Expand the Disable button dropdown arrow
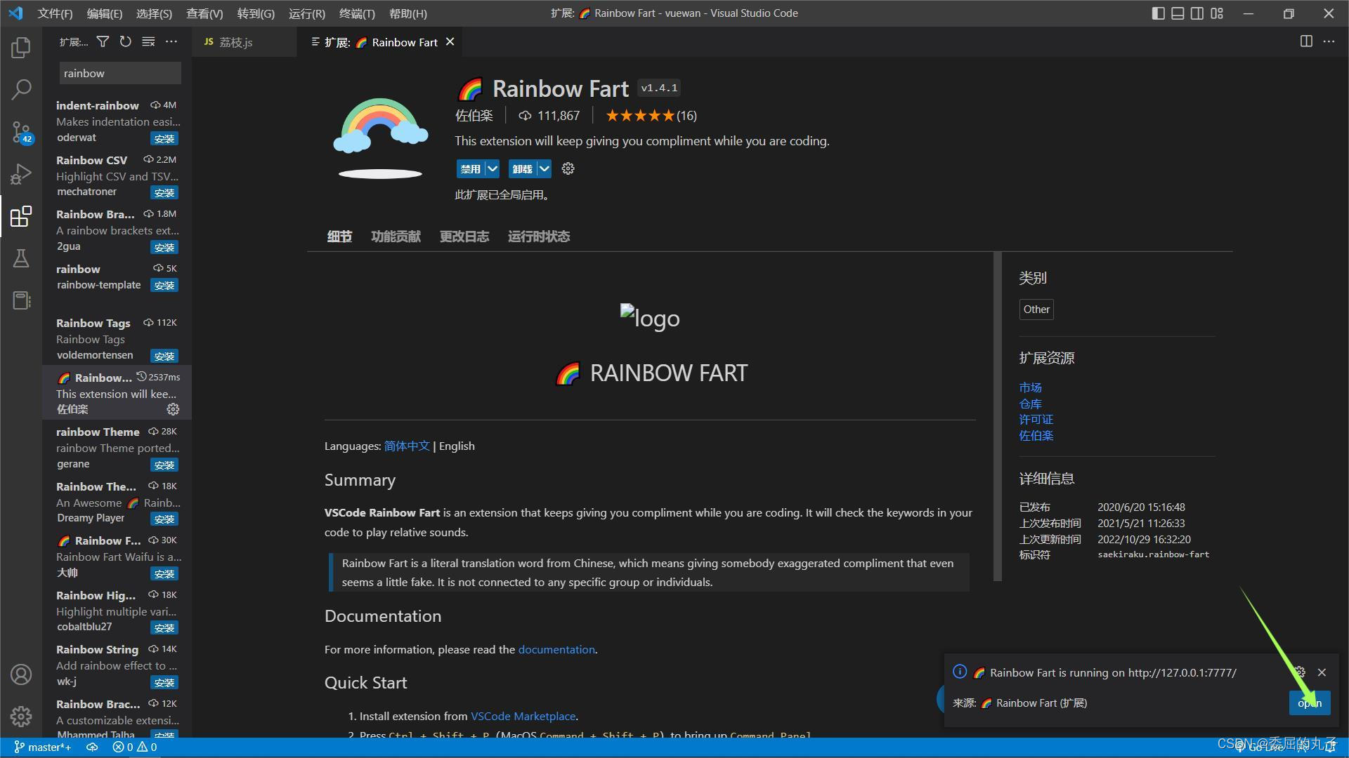This screenshot has width=1349, height=758. 493,168
